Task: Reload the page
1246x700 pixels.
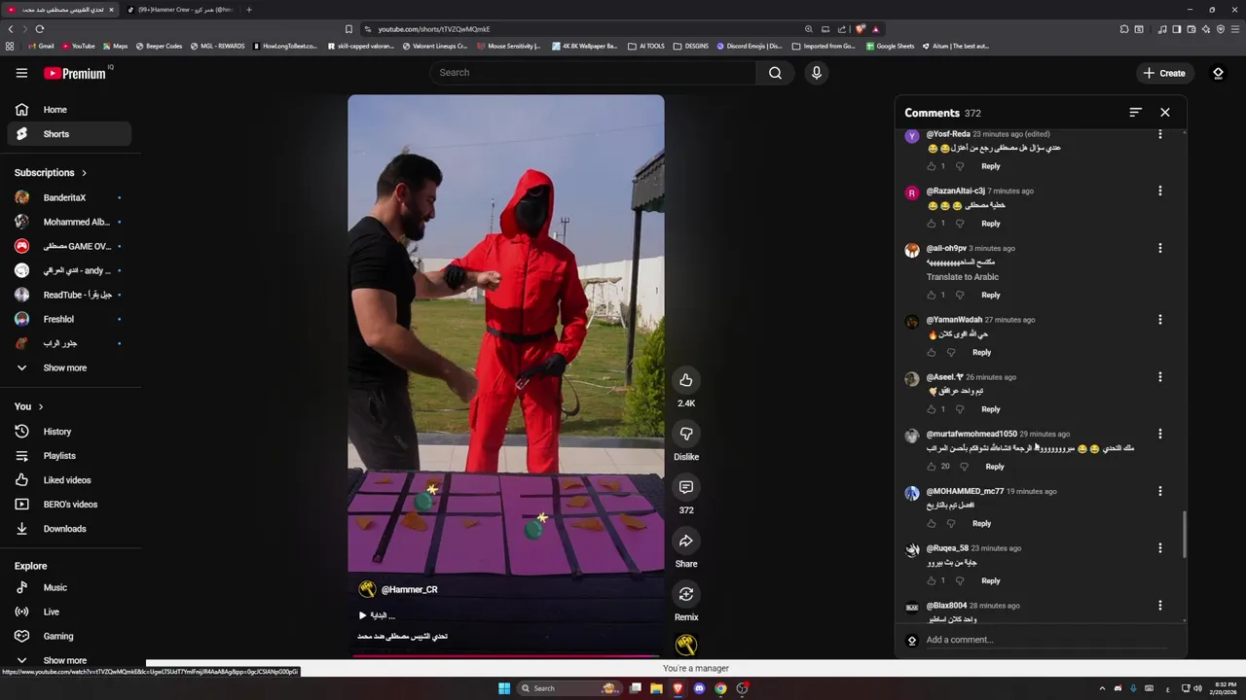Action: 39,29
